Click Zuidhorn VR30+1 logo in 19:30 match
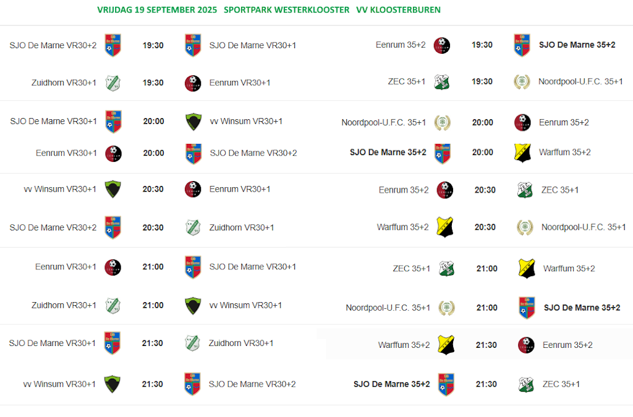The width and height of the screenshot is (633, 417). pos(113,83)
